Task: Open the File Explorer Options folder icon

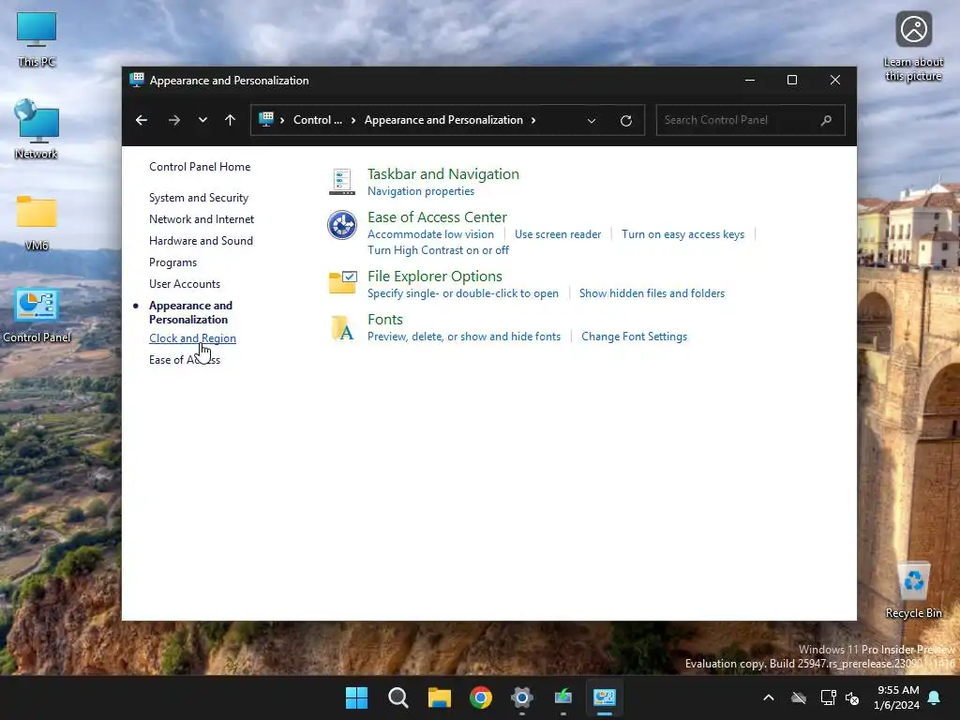Action: coord(342,282)
